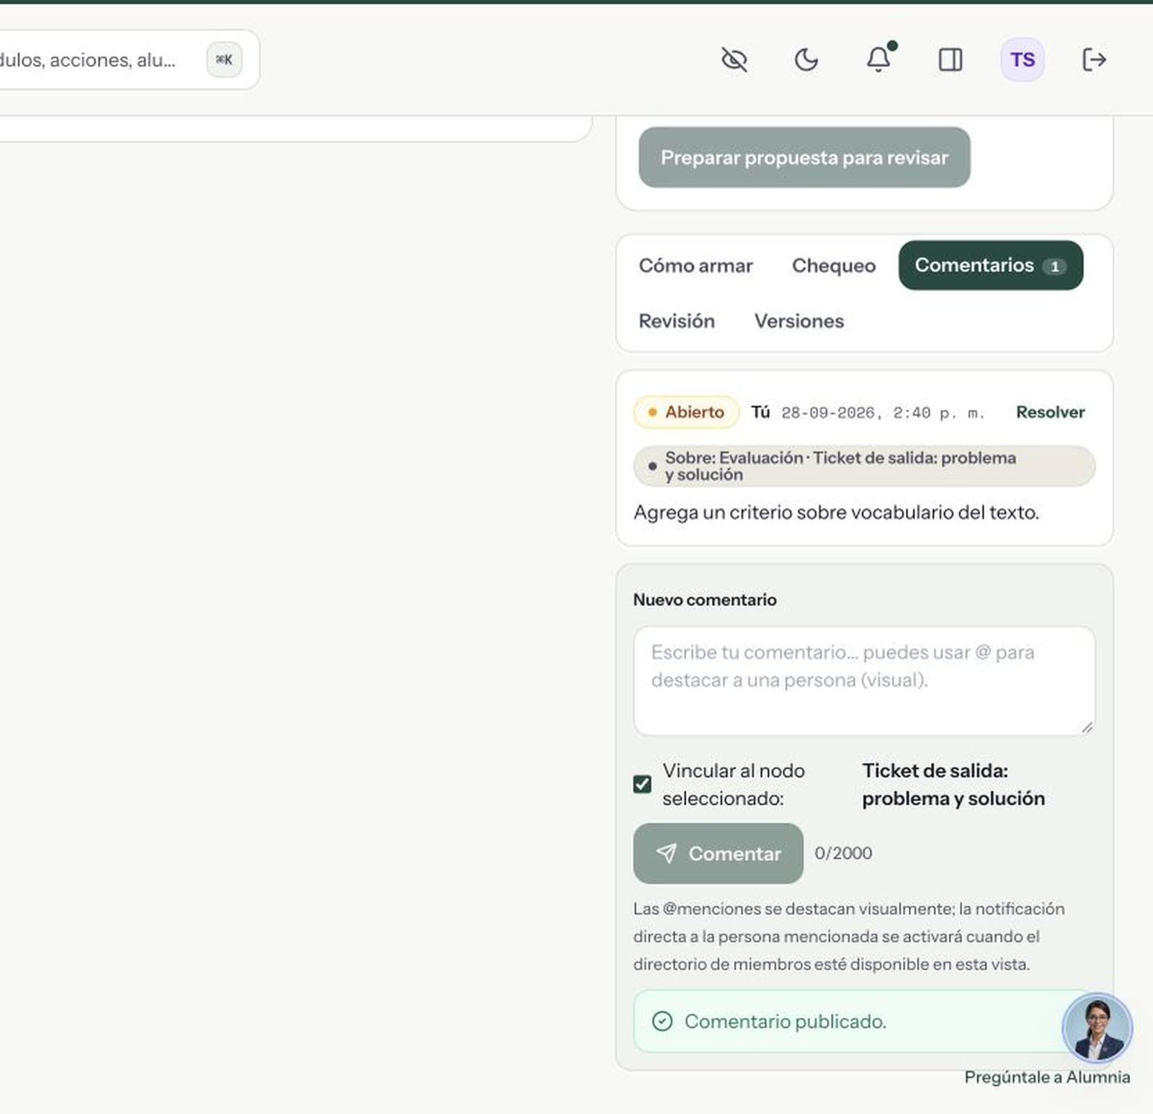
Task: Click the Abierto status badge
Action: tap(686, 412)
